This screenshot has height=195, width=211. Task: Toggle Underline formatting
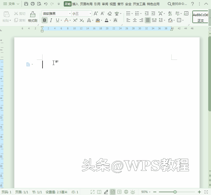pyautogui.click(x=58, y=20)
